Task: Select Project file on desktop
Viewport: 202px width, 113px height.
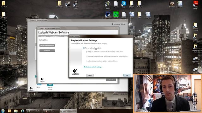Action: pyautogui.click(x=116, y=4)
